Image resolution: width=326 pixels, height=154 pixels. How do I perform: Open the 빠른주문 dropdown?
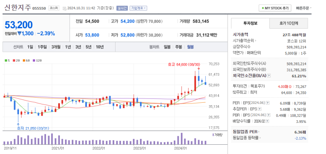(x=304, y=8)
